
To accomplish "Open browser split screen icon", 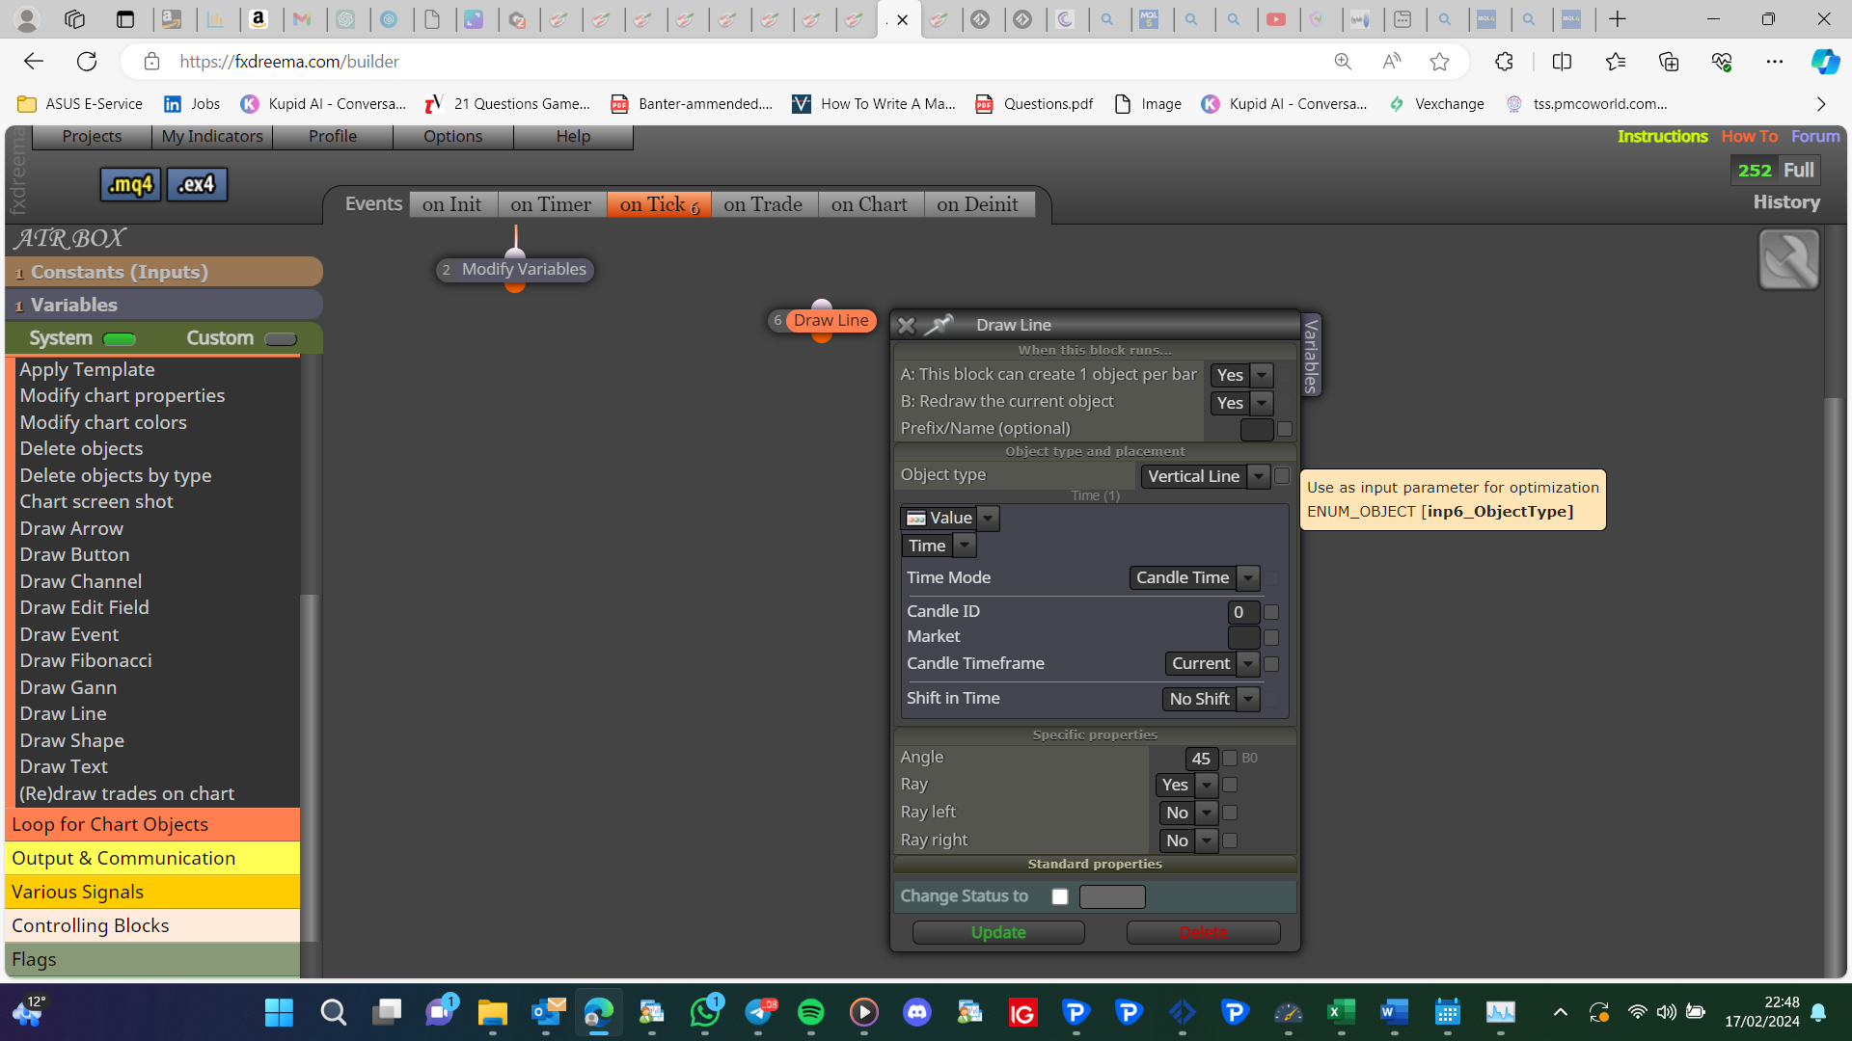I will point(1562,62).
